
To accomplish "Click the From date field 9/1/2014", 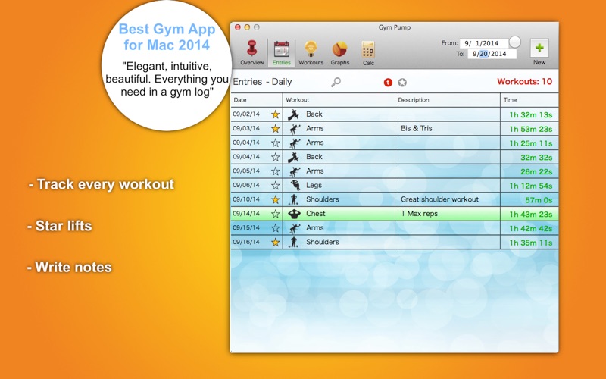I will (x=483, y=43).
